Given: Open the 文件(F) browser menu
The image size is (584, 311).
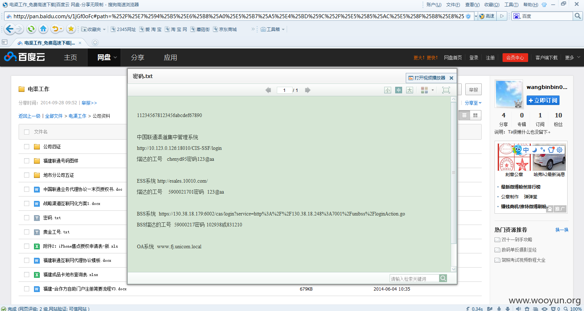Looking at the screenshot, I should click(453, 4).
